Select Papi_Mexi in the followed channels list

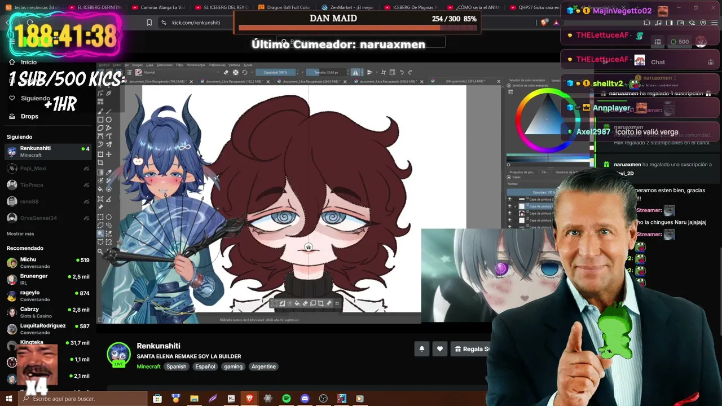click(48, 168)
